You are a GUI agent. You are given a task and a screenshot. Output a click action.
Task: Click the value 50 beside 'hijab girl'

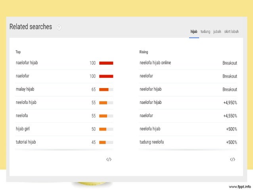click(x=94, y=129)
